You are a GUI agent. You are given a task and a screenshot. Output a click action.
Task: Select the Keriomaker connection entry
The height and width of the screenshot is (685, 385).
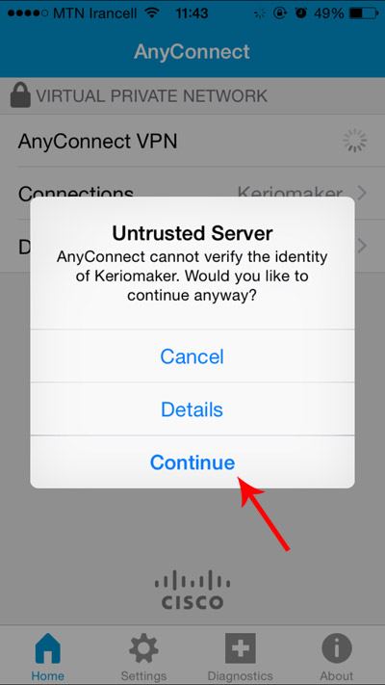coord(290,193)
